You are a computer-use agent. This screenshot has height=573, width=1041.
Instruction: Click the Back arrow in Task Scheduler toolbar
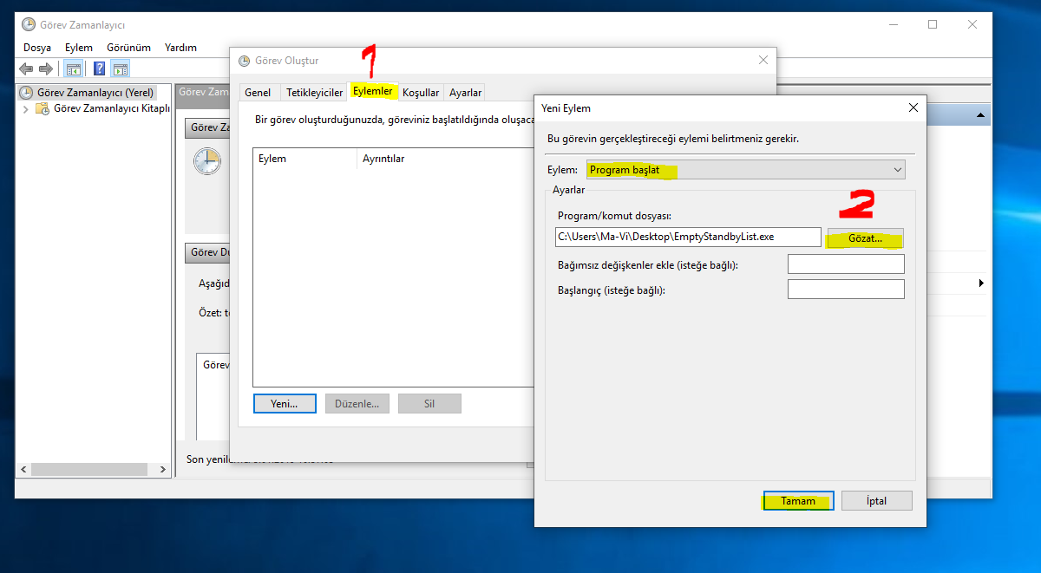[x=26, y=68]
